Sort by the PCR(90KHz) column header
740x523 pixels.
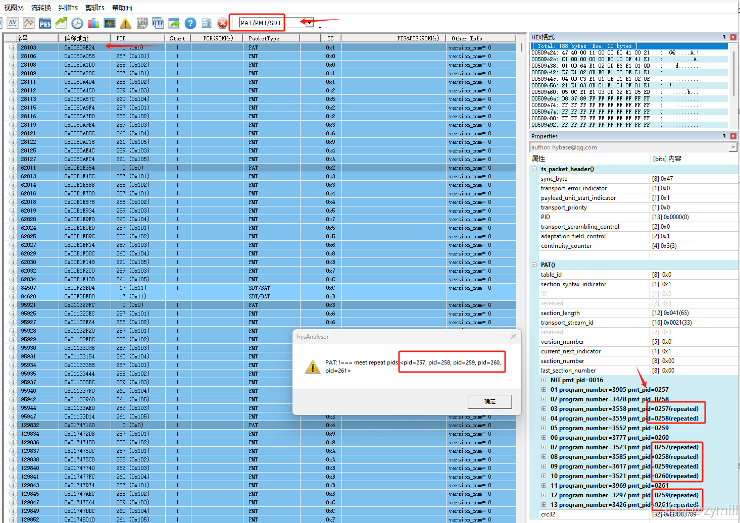pos(217,38)
